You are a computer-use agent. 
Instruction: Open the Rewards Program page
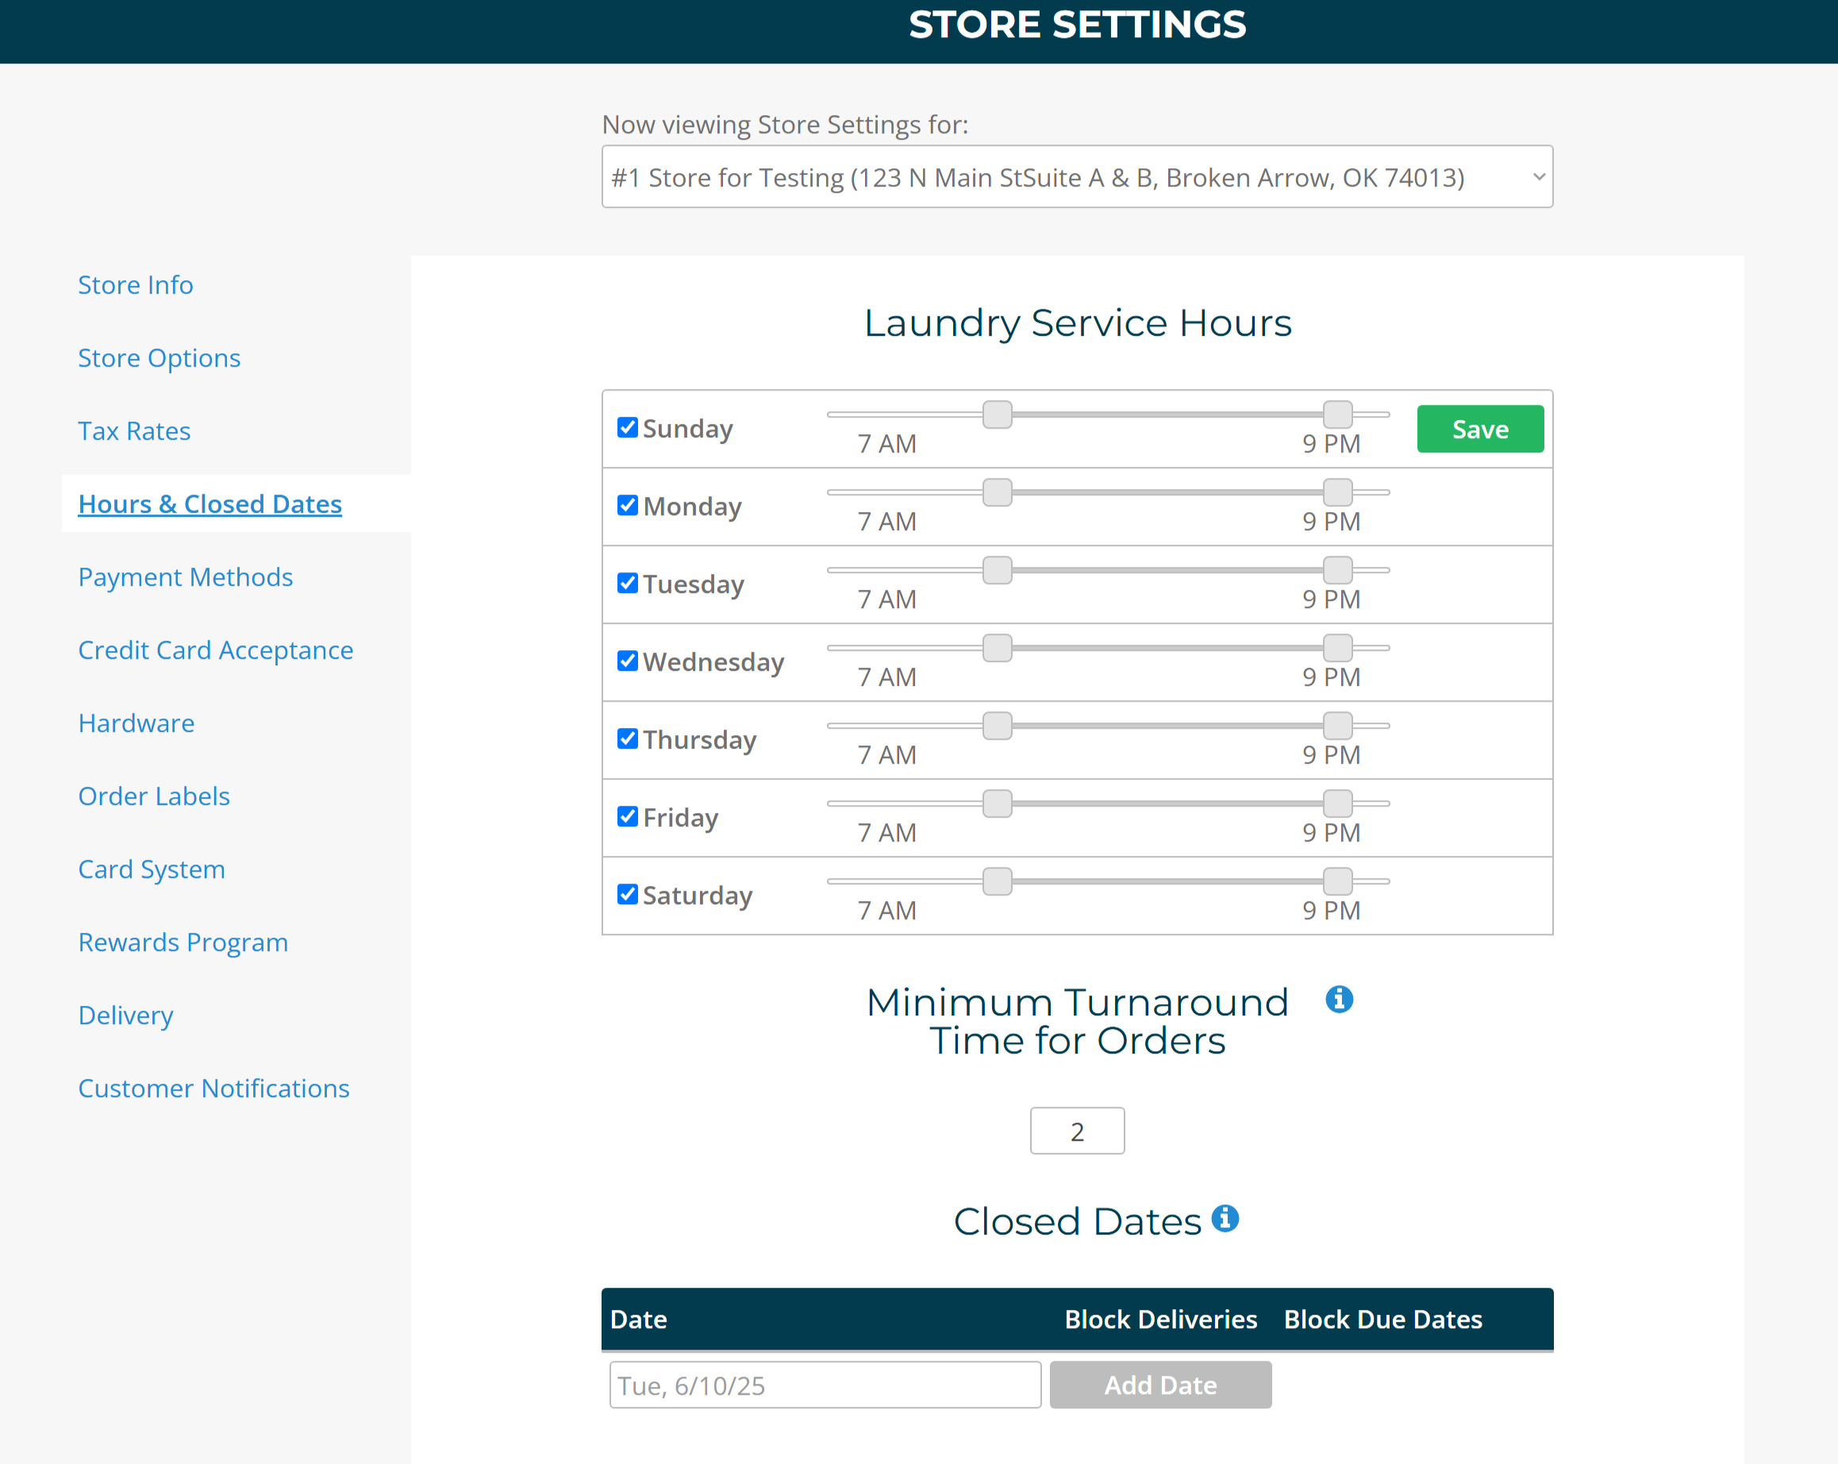(183, 942)
